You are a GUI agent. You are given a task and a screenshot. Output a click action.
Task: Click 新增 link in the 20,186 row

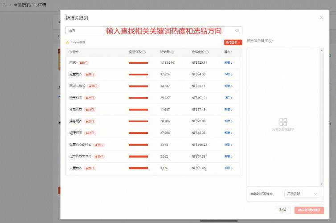pyautogui.click(x=228, y=121)
